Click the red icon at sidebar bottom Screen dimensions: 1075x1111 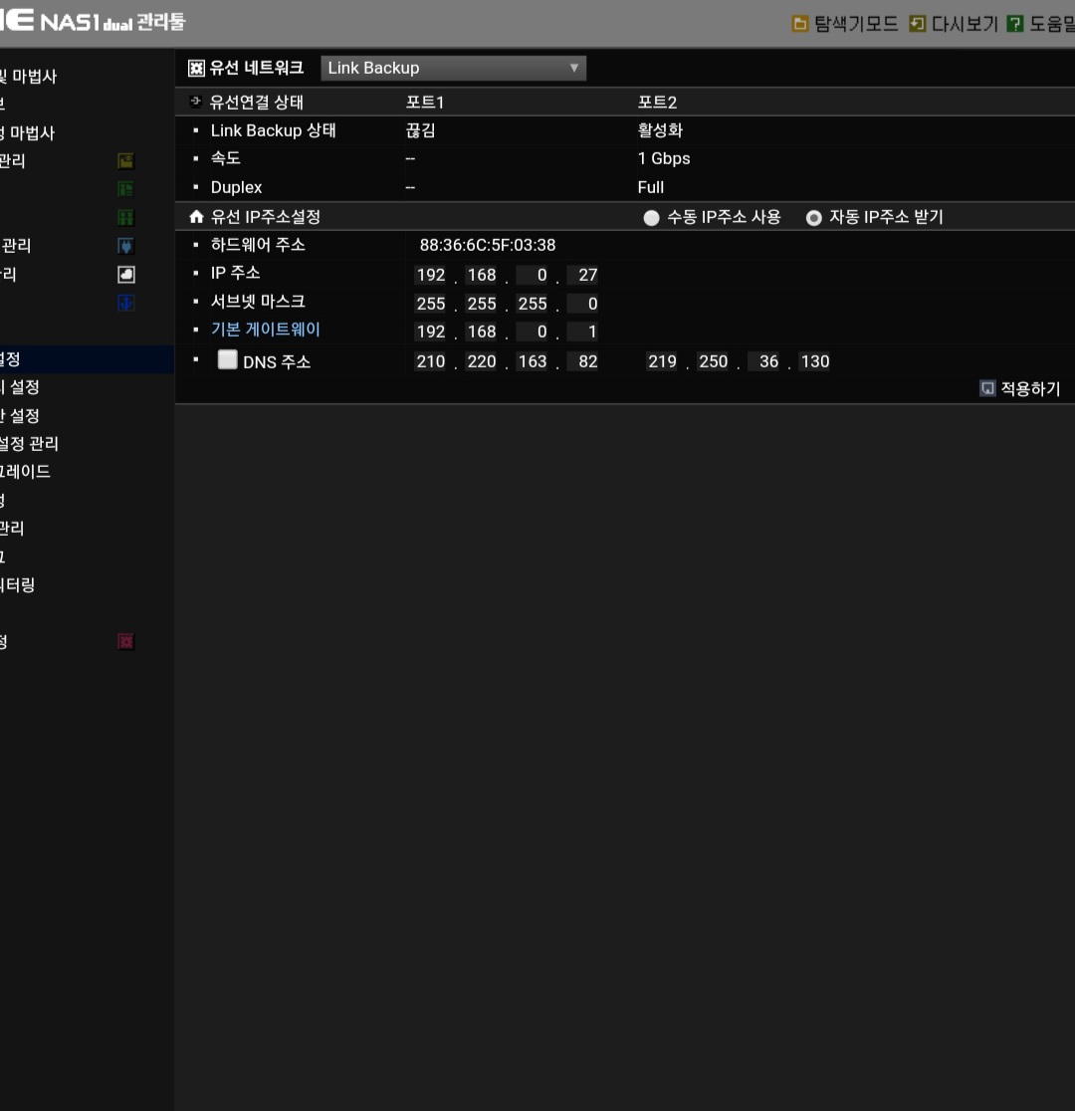[126, 641]
